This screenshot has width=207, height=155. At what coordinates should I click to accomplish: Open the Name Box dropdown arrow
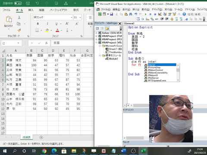[x=18, y=43]
